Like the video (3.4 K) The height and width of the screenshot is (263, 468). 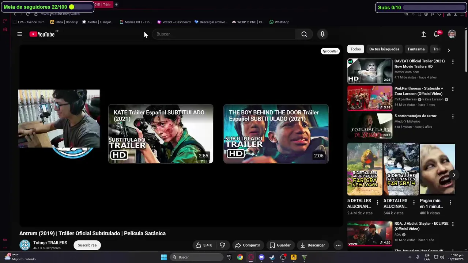(x=204, y=245)
